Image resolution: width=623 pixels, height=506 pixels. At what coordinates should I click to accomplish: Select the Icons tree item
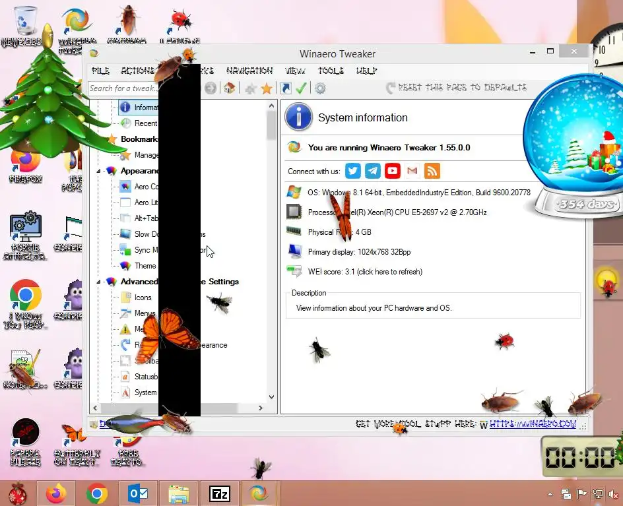143,298
